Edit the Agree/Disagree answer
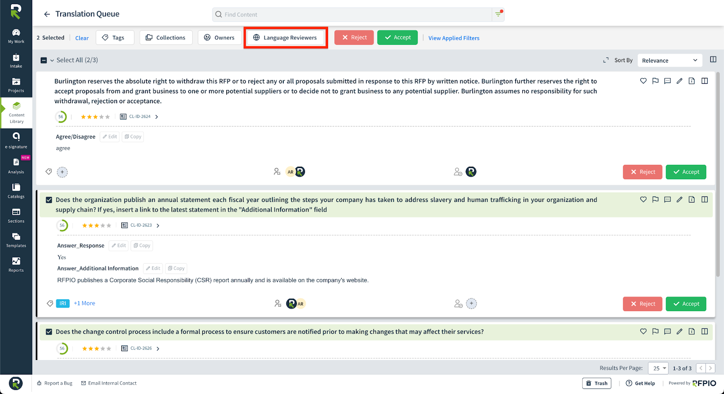This screenshot has width=724, height=394. [x=110, y=137]
